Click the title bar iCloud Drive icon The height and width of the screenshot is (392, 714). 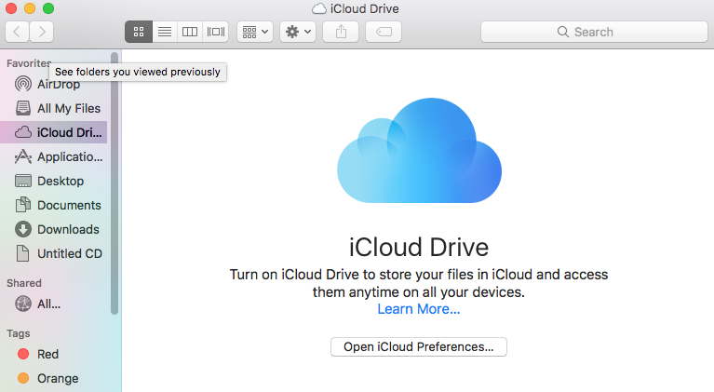point(319,8)
